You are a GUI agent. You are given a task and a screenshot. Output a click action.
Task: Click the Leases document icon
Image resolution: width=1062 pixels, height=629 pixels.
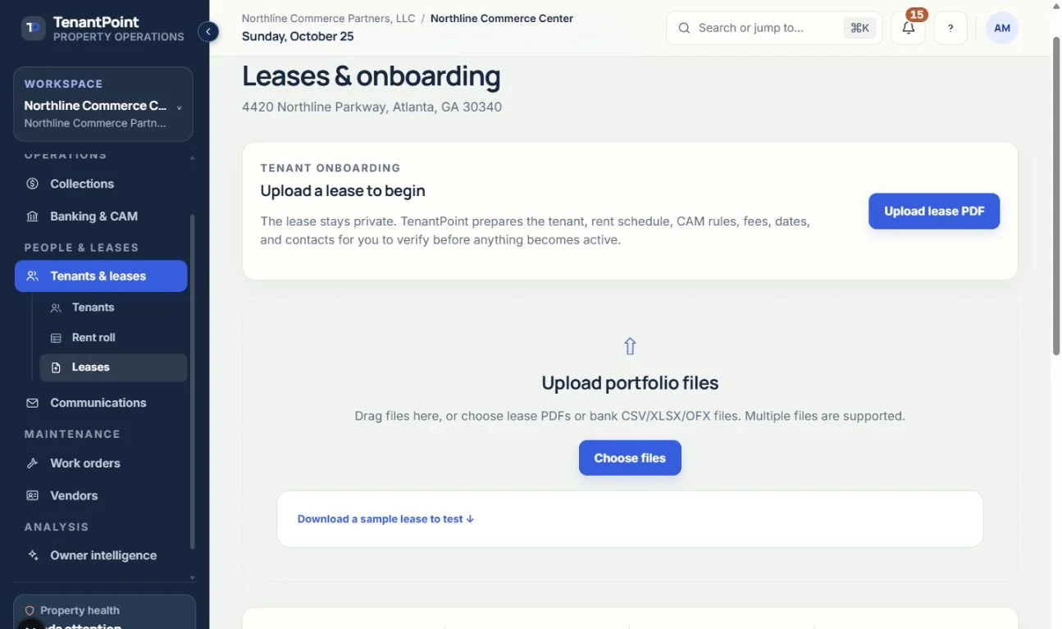pyautogui.click(x=56, y=368)
